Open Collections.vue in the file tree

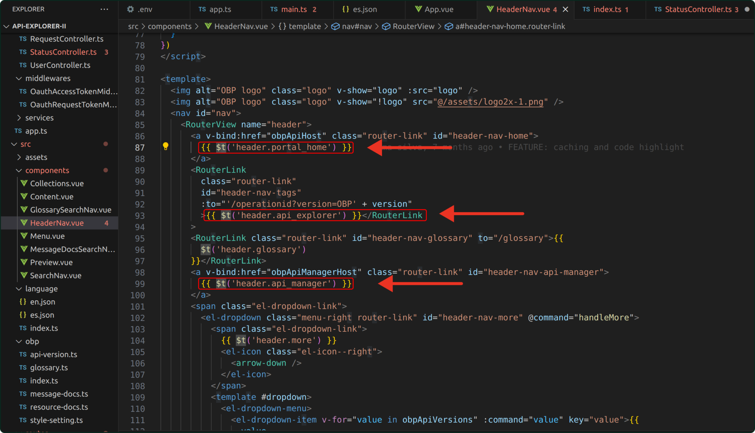click(57, 184)
